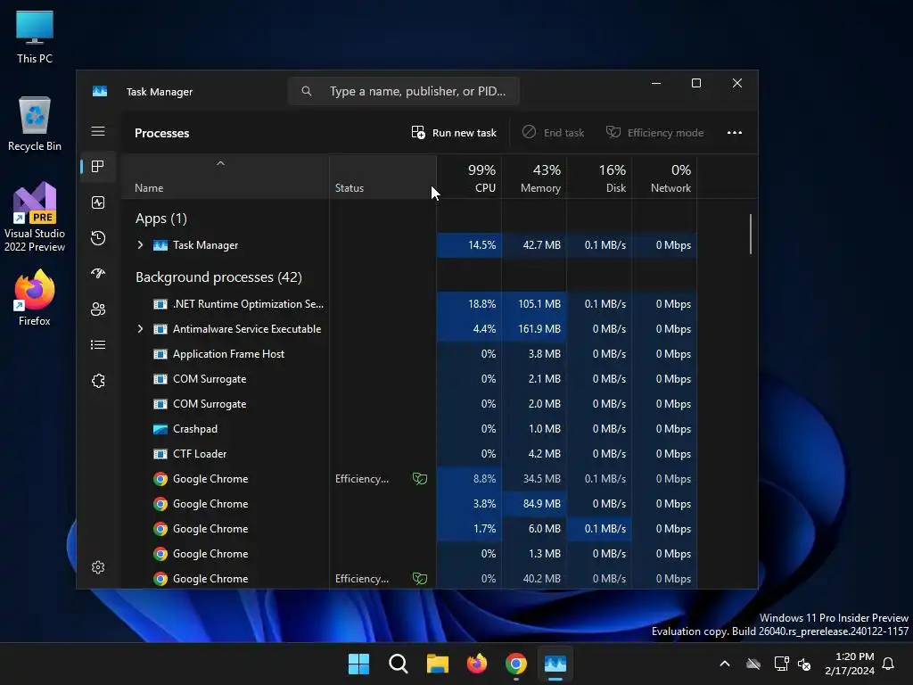Open the three-dots more options menu
This screenshot has width=913, height=685.
[735, 133]
